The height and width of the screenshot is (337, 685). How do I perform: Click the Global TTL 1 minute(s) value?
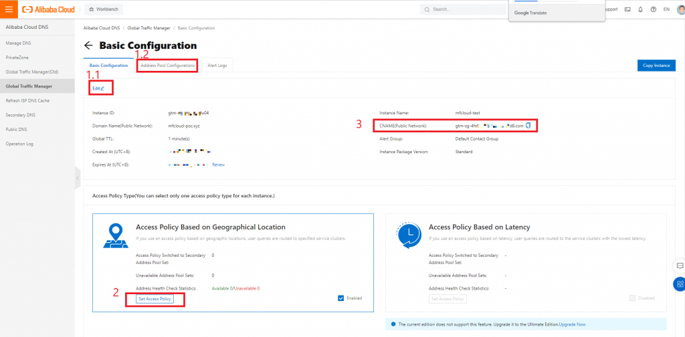pyautogui.click(x=179, y=139)
